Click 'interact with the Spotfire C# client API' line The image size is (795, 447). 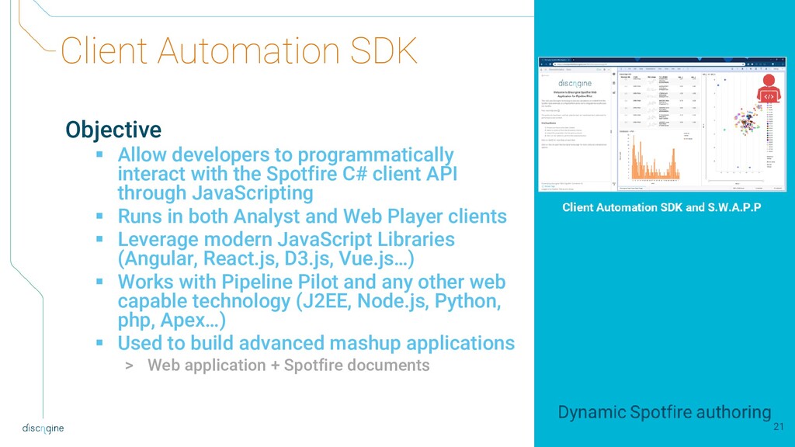pos(287,174)
